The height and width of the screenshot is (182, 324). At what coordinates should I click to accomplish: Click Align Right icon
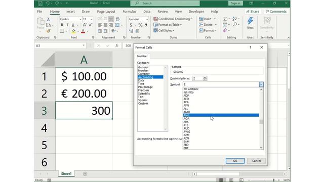[111, 25]
